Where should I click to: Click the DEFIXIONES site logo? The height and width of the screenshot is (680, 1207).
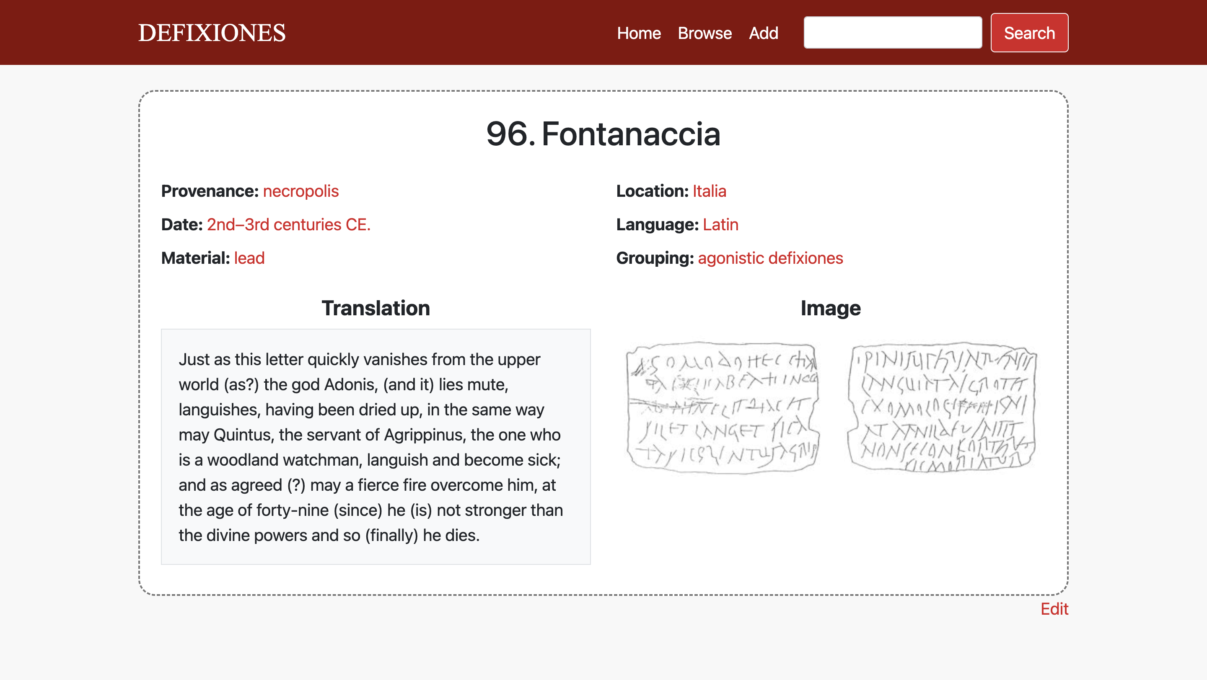212,33
